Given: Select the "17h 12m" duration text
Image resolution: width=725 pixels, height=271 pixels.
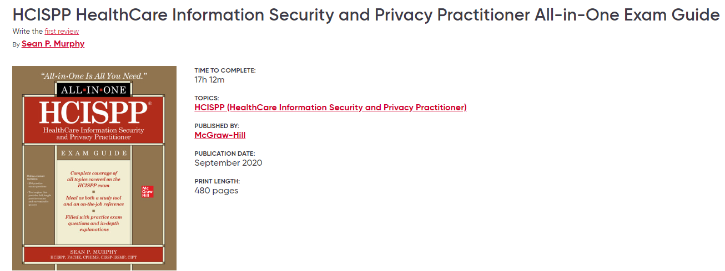Looking at the screenshot, I should [x=209, y=80].
